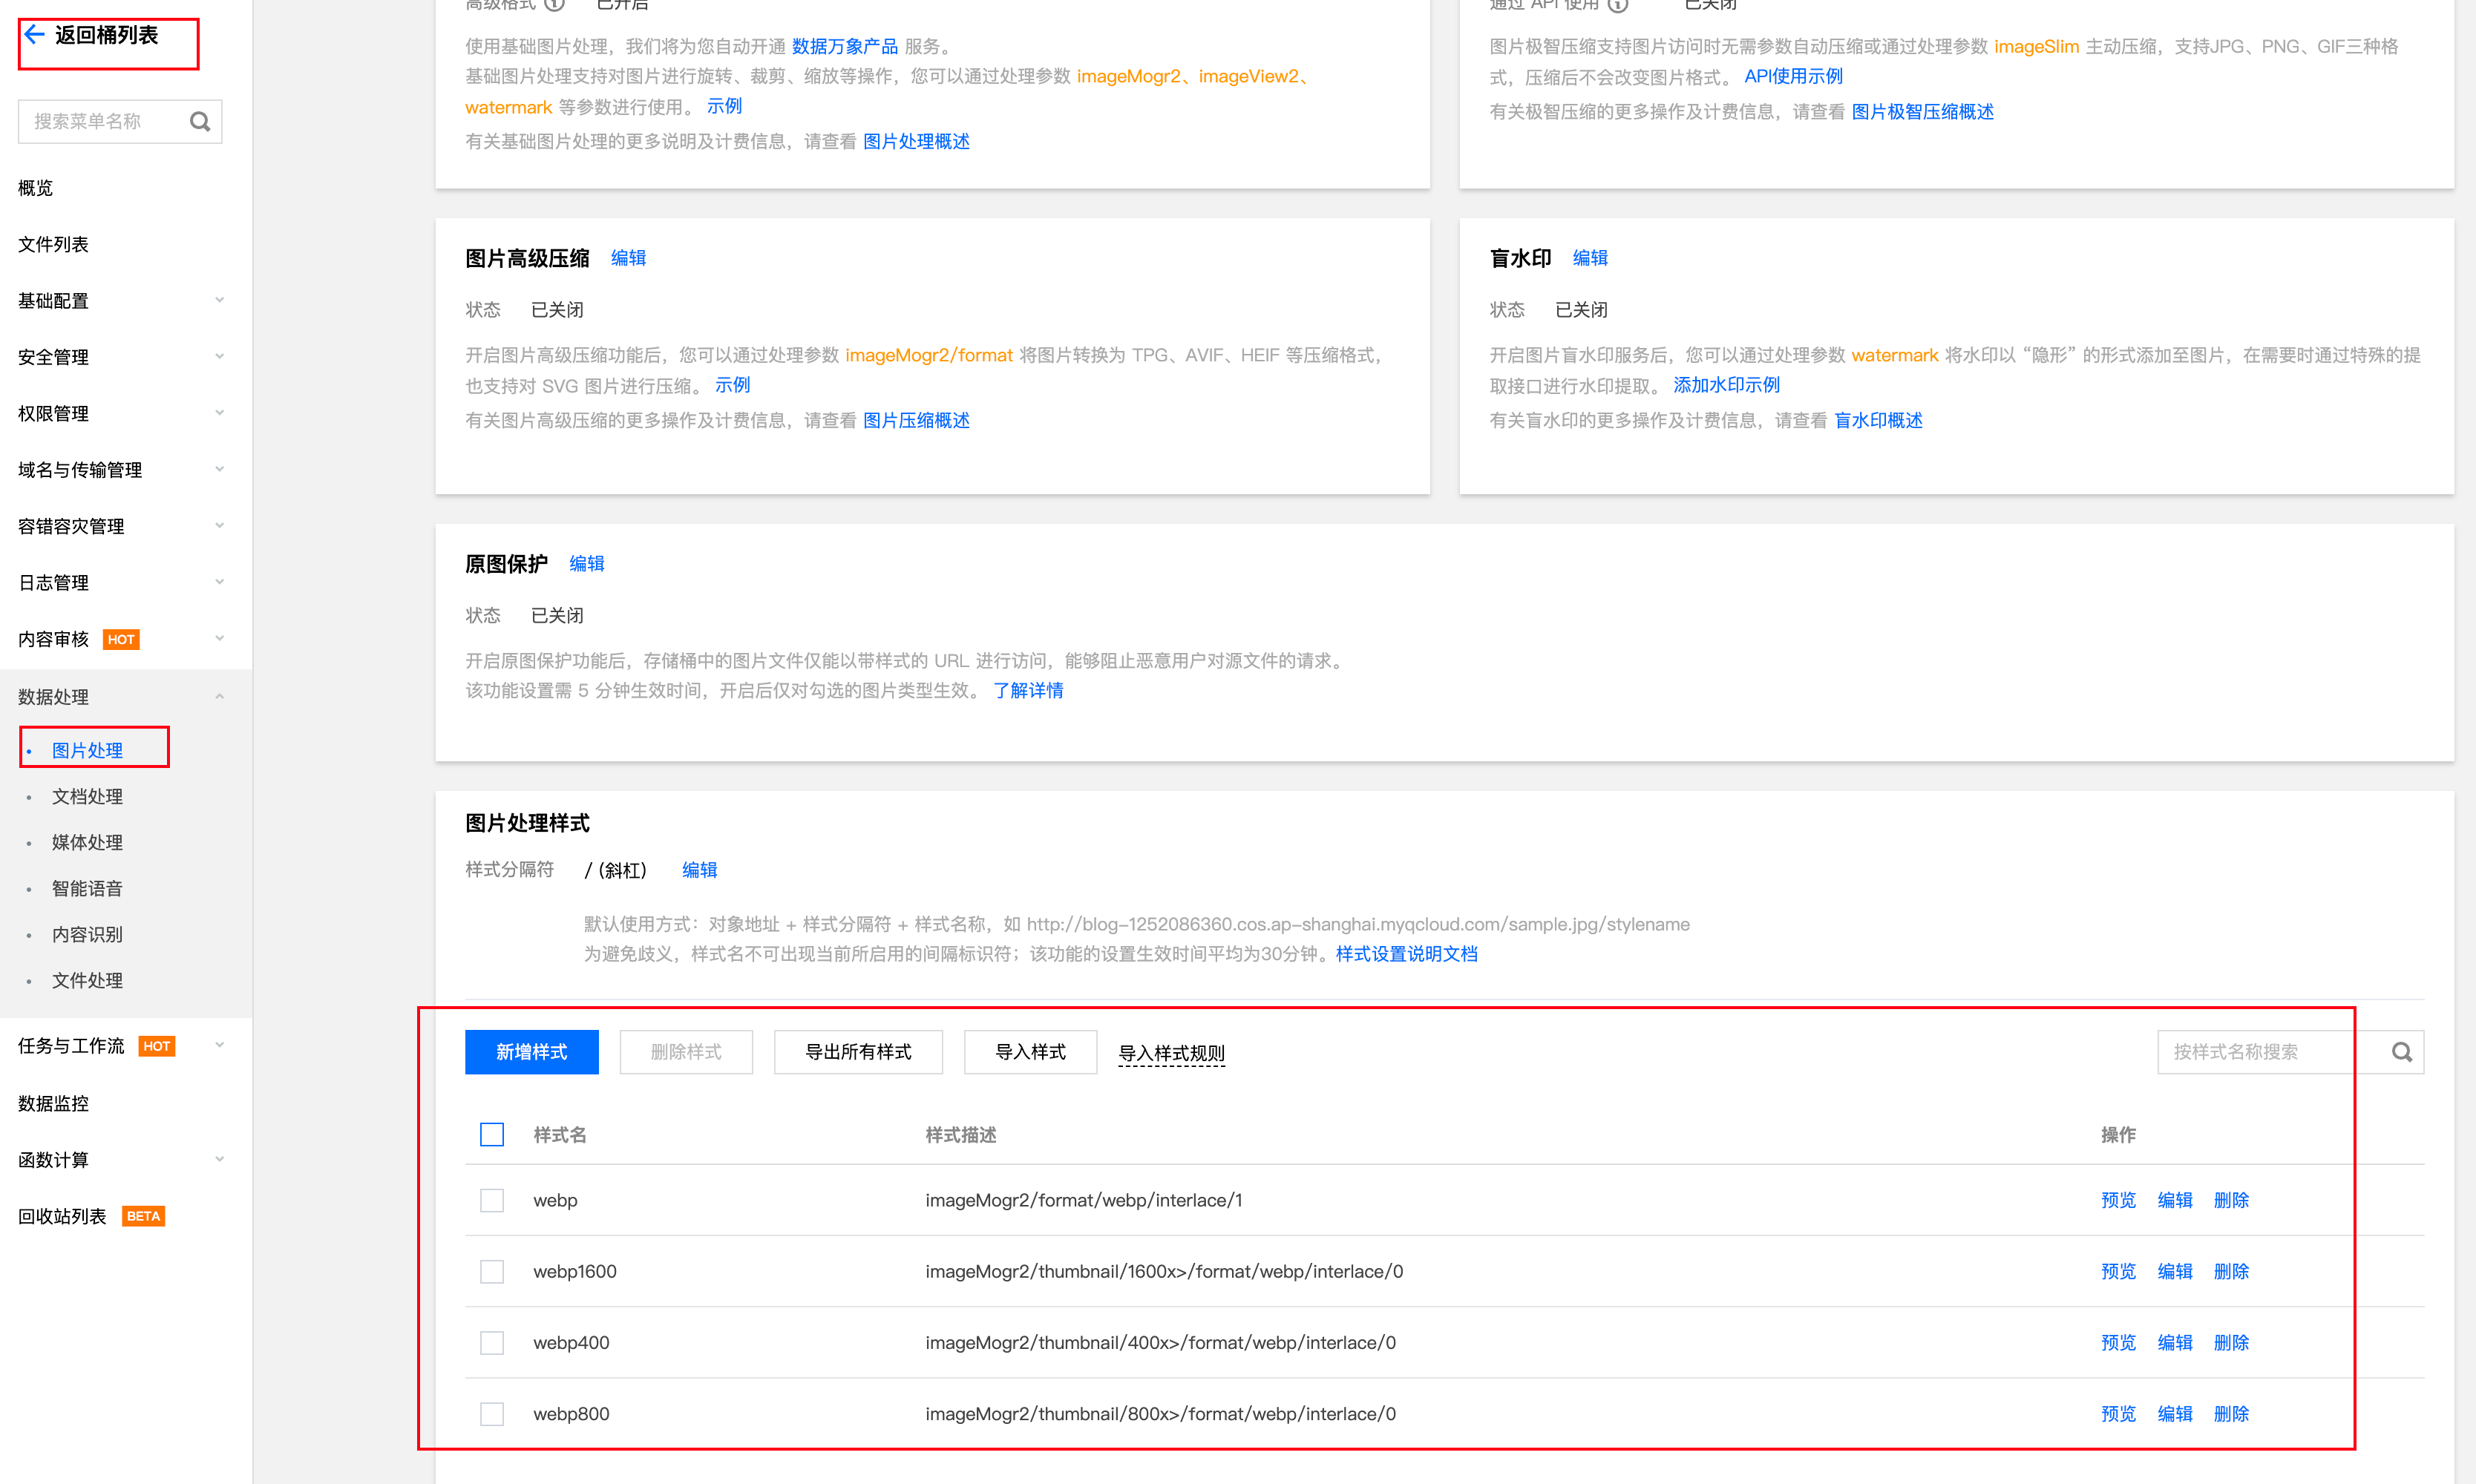Check the box for the webp style
2476x1484 pixels.
click(491, 1200)
